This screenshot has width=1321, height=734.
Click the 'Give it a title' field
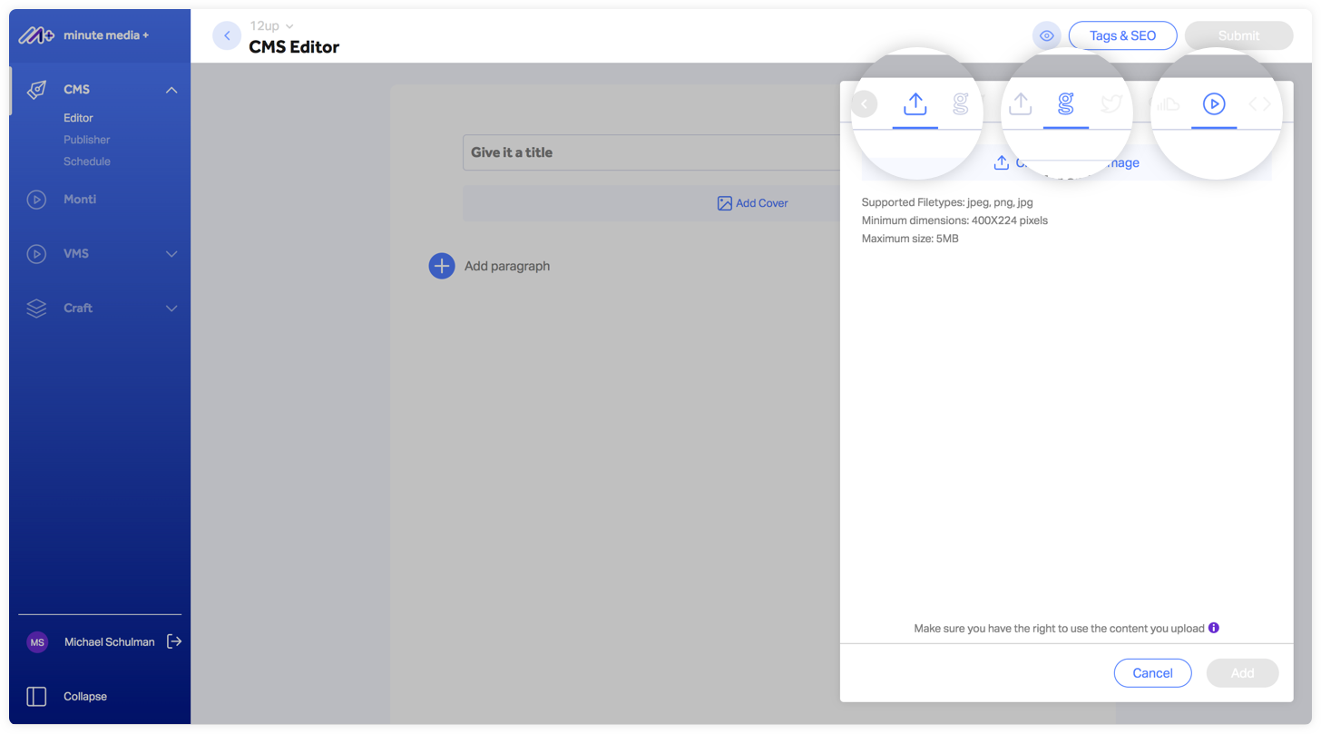[x=651, y=152]
